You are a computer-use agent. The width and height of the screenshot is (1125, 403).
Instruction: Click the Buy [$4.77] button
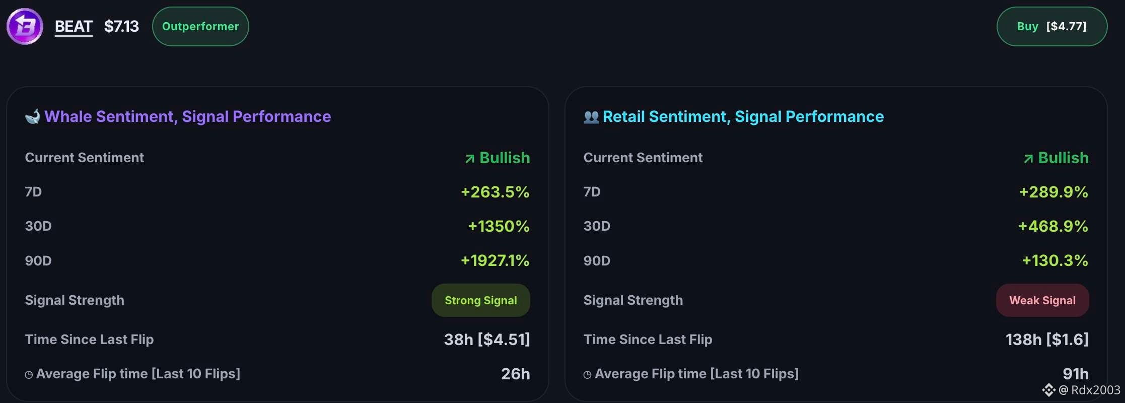pyautogui.click(x=1051, y=26)
